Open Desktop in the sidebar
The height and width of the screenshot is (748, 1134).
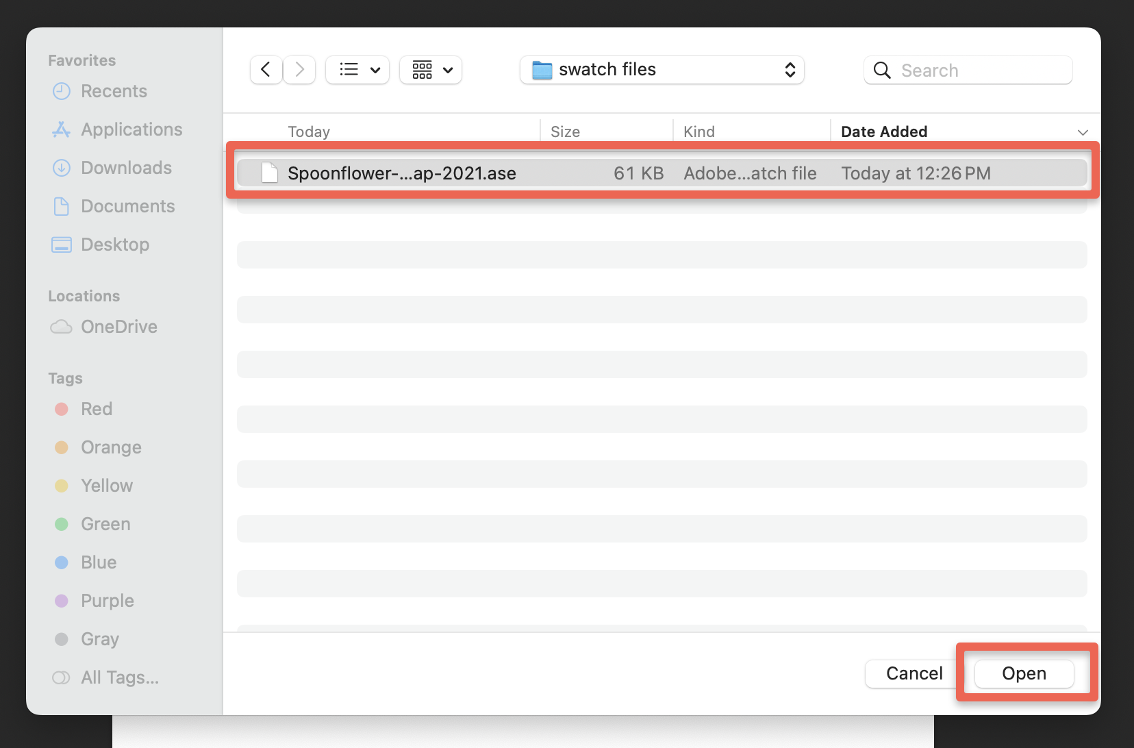(x=115, y=245)
